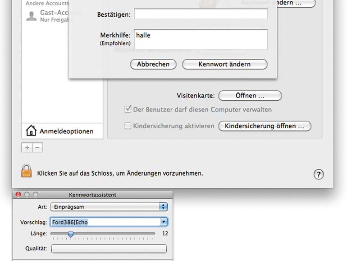Click the house icon beside Anmeldeoptionen
This screenshot has width=347, height=261.
(31, 130)
